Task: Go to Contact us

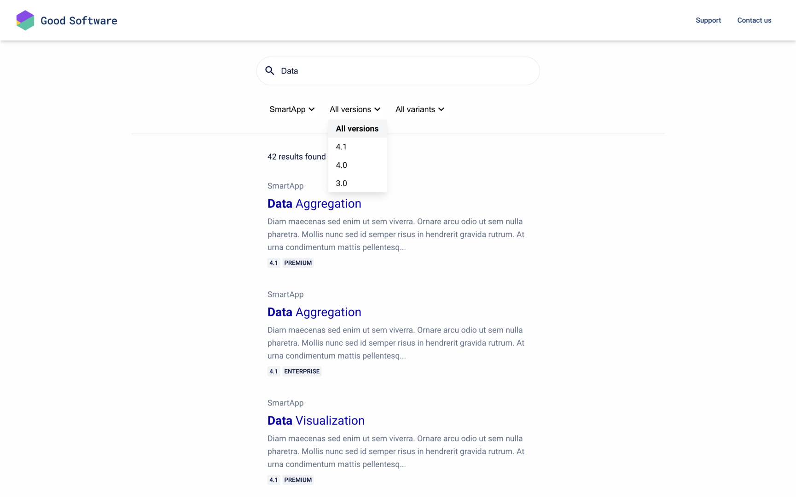Action: click(754, 20)
